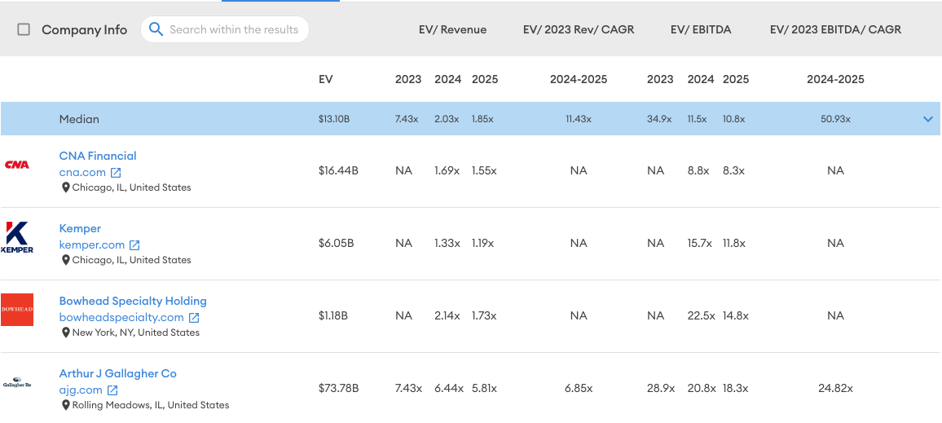
Task: Click the Gallagher Re logo thumbnail
Action: (17, 383)
